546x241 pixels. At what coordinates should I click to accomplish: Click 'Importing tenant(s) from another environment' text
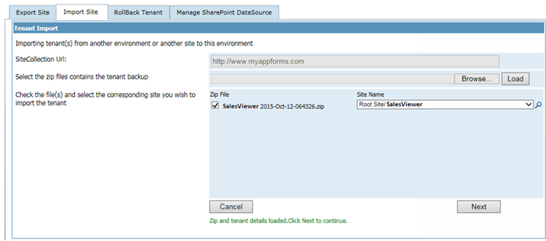[134, 44]
